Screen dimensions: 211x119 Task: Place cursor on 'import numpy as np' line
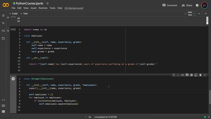pos(35,29)
